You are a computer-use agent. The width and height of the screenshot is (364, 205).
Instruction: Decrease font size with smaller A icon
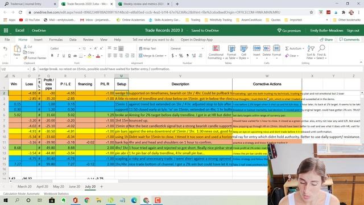pos(101,48)
